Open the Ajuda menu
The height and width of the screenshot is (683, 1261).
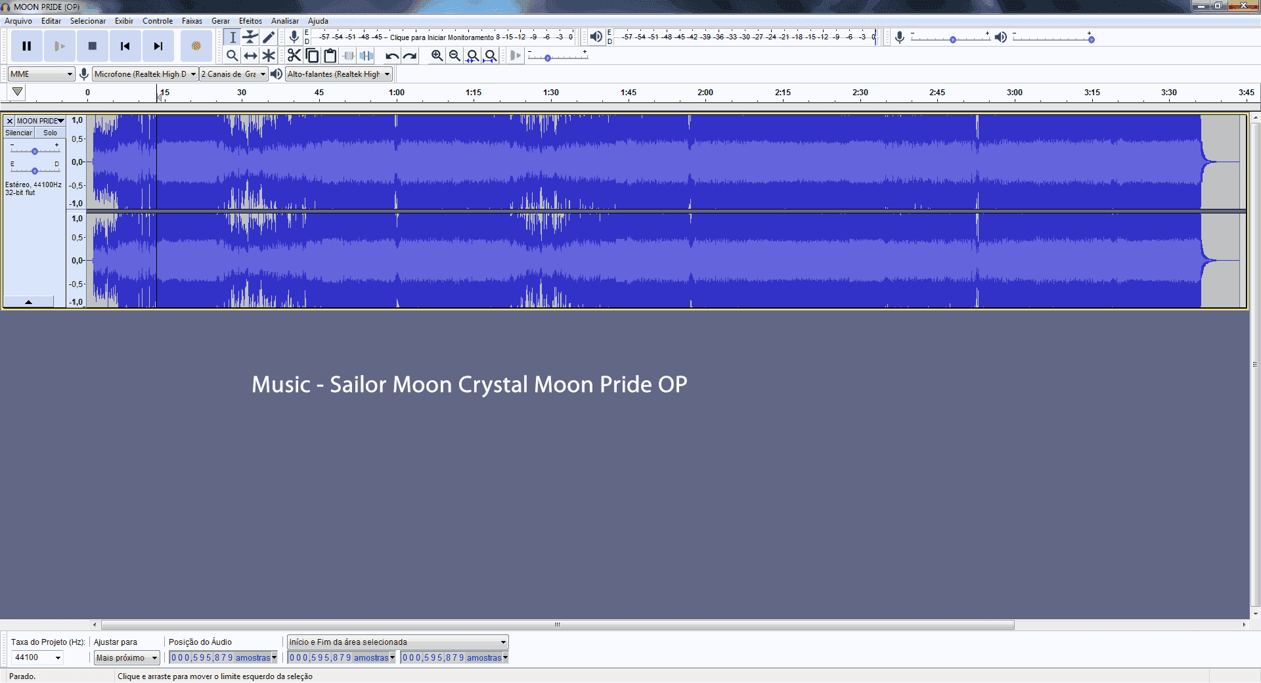tap(319, 21)
